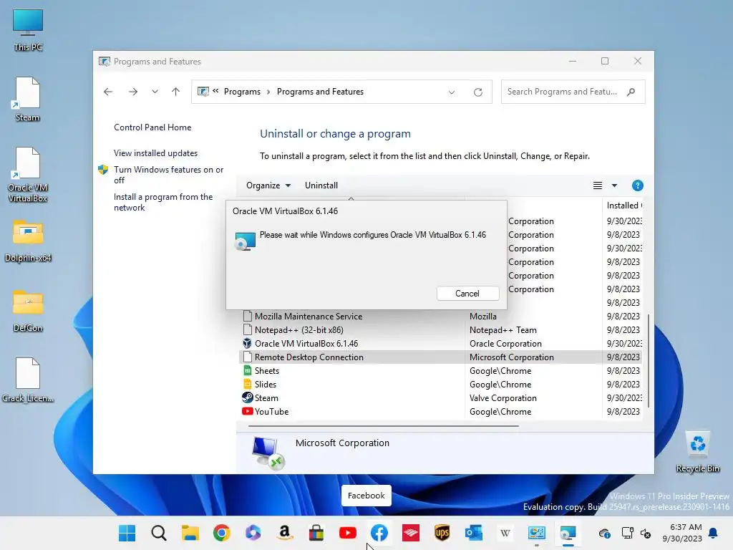Viewport: 733px width, 550px height.
Task: Select Slides program entry
Action: tap(440, 384)
